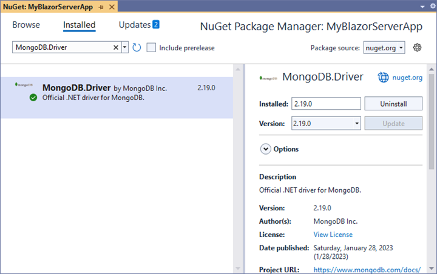Click the globe icon beside nuget.org

tap(383, 78)
